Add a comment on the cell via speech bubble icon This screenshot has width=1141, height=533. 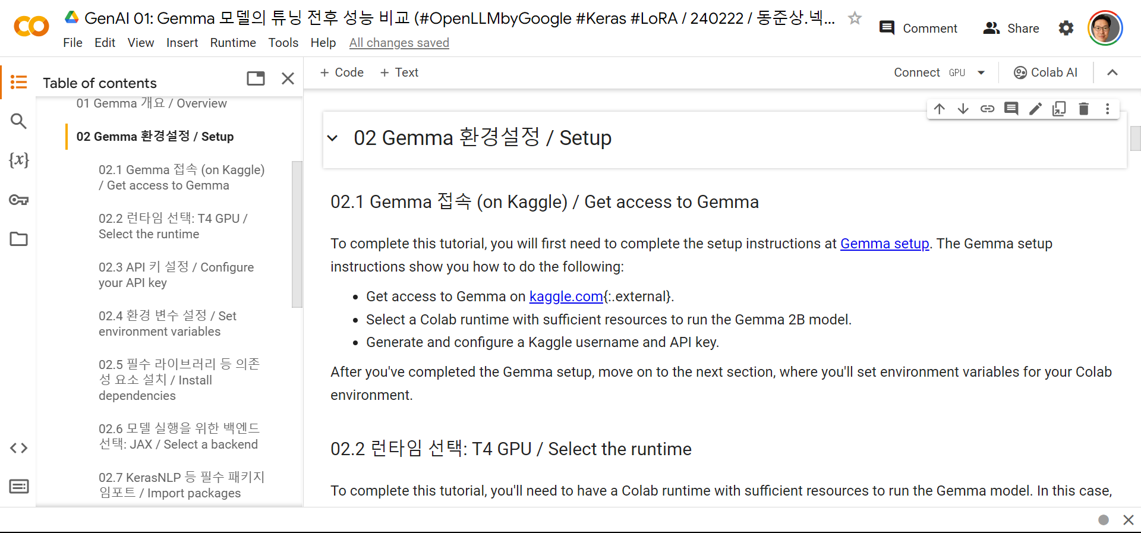[1011, 109]
